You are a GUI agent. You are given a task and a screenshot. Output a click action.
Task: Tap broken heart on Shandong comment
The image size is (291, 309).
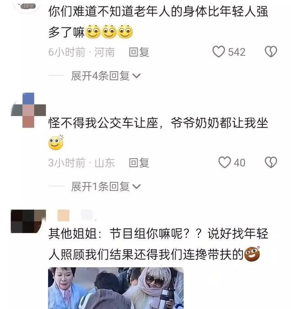pyautogui.click(x=271, y=162)
